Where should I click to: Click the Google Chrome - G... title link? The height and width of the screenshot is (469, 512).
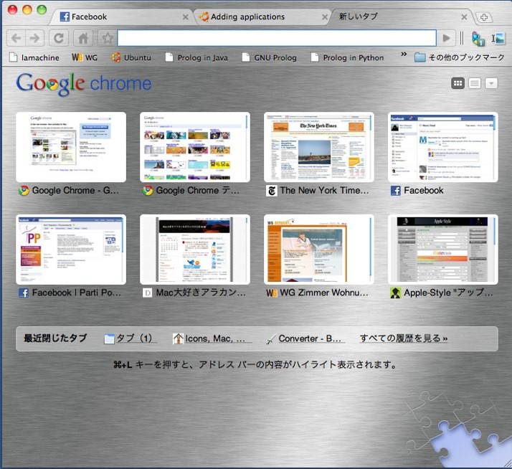click(75, 191)
